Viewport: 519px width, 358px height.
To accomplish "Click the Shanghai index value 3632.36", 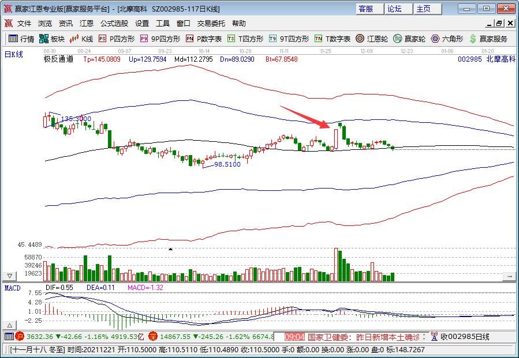I will [40, 337].
